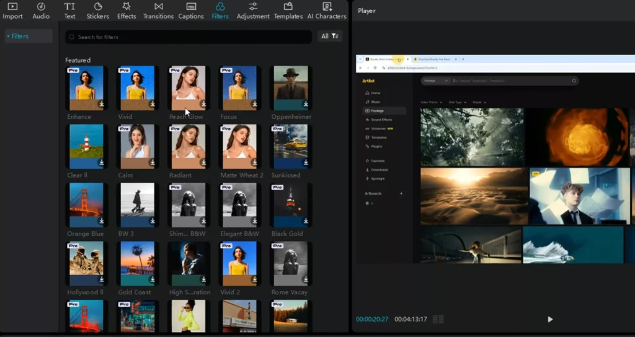635x337 pixels.
Task: Download the Hollywood II filter
Action: 101,279
